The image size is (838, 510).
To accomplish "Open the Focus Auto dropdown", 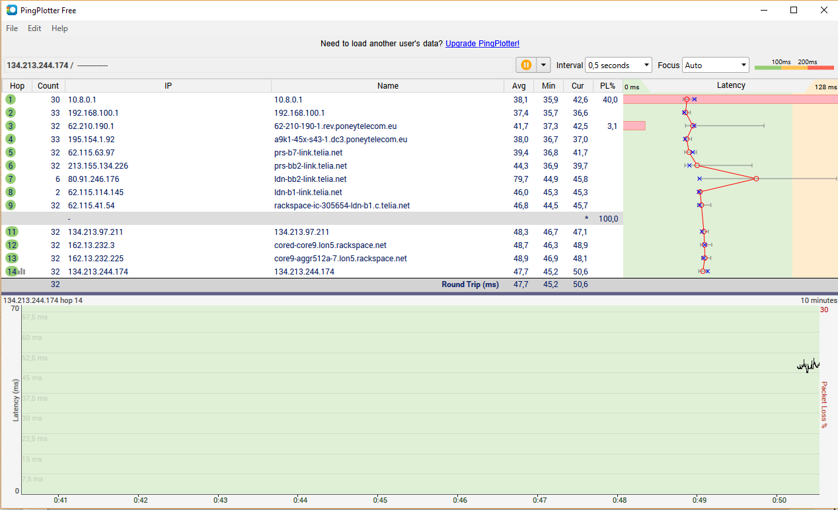I will (x=716, y=65).
